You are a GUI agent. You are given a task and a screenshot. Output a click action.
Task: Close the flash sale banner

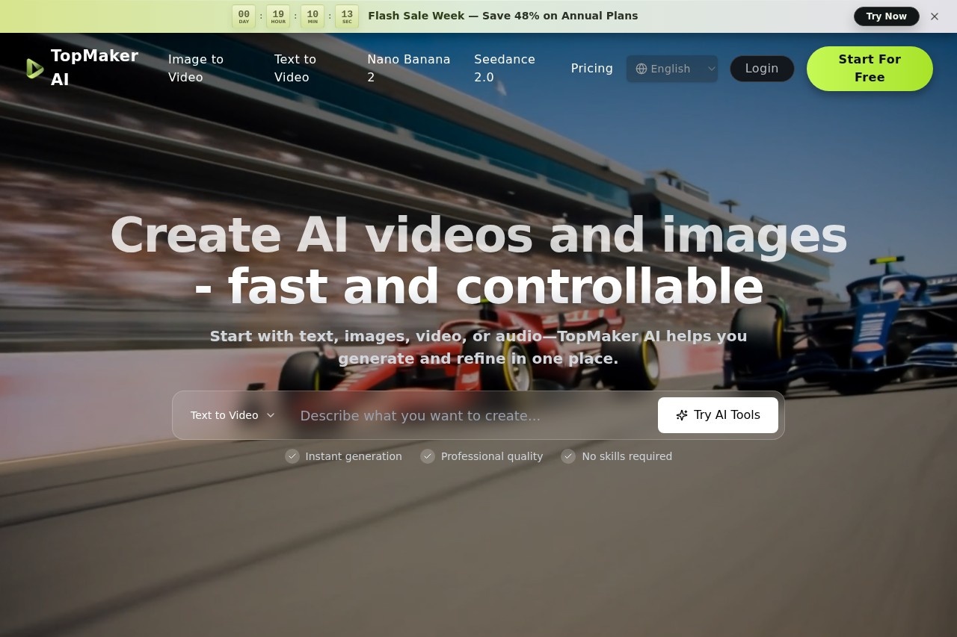coord(934,16)
